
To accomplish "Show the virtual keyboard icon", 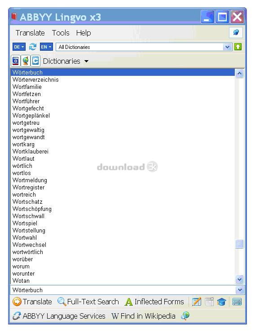I will click(x=237, y=302).
